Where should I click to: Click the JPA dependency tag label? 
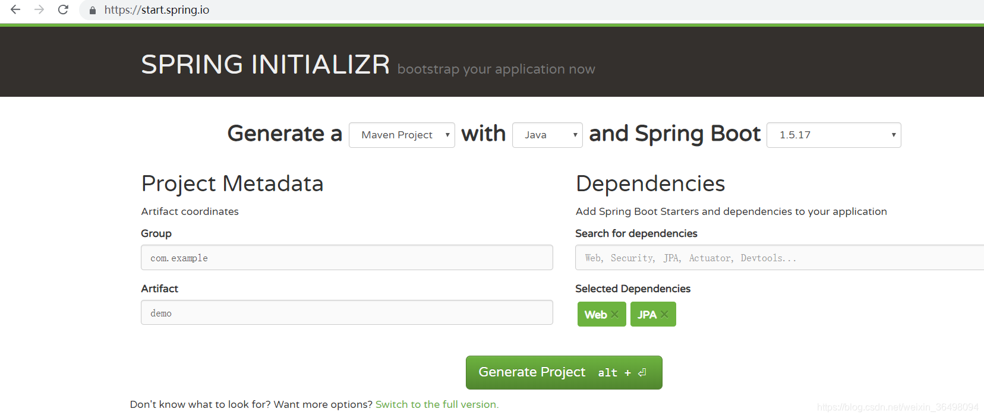tap(647, 315)
